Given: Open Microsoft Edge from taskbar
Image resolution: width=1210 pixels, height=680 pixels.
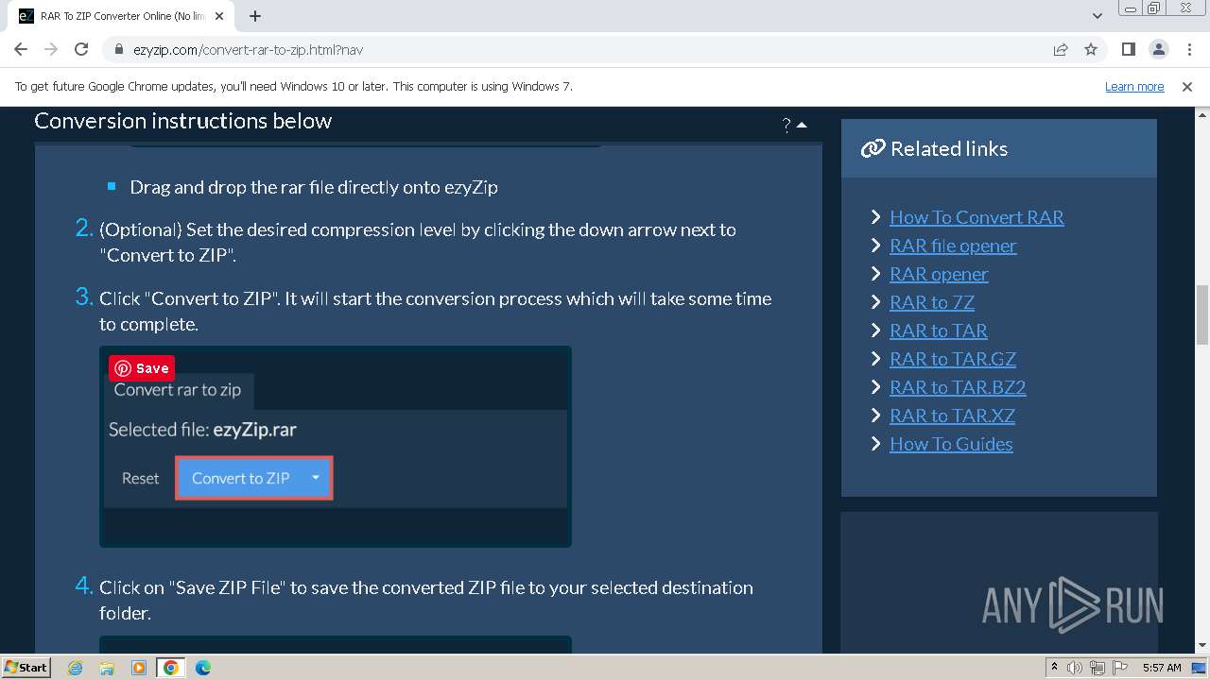Looking at the screenshot, I should pos(202,668).
